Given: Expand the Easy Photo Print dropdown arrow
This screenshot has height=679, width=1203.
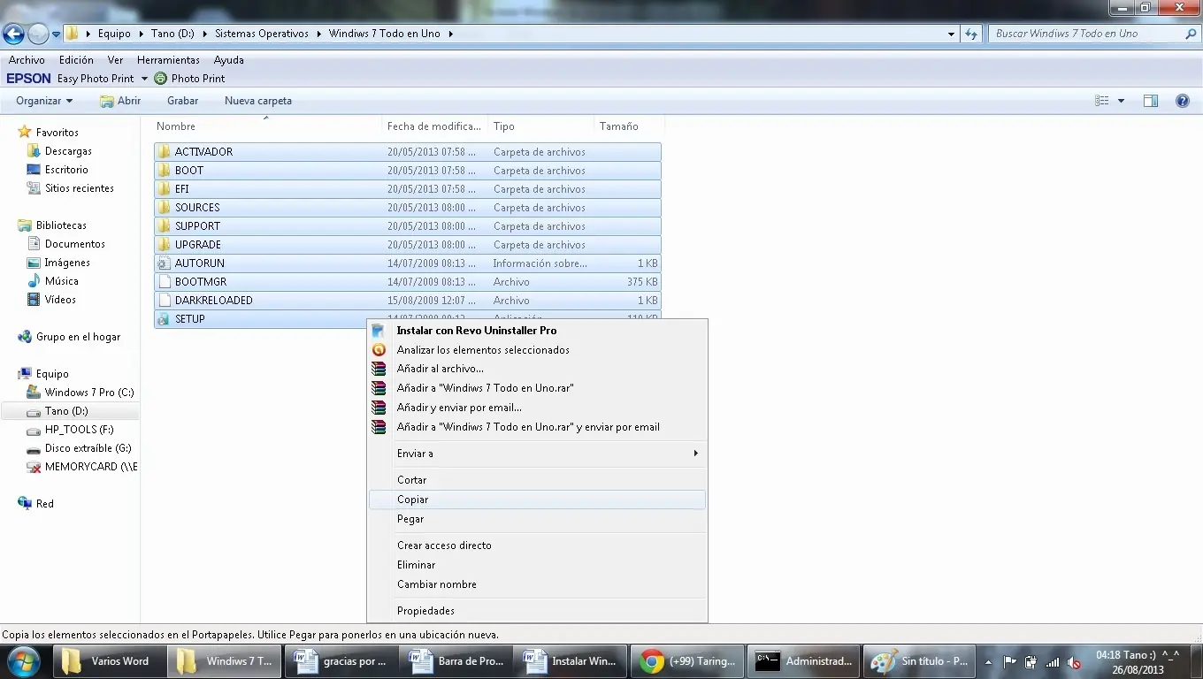Looking at the screenshot, I should click(x=144, y=79).
